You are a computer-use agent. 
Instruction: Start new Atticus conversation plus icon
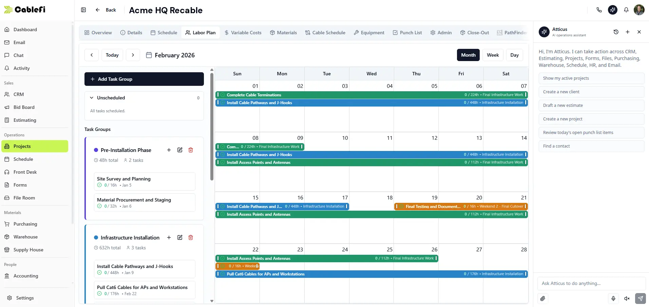click(628, 32)
